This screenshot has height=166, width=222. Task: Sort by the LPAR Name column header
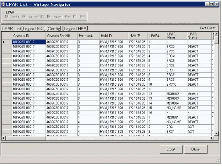[x=176, y=36]
